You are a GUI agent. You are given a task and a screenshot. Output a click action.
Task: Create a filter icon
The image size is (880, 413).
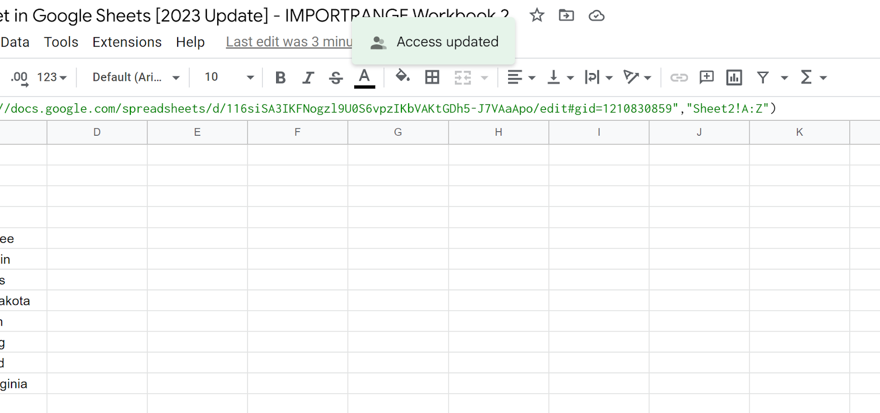763,77
